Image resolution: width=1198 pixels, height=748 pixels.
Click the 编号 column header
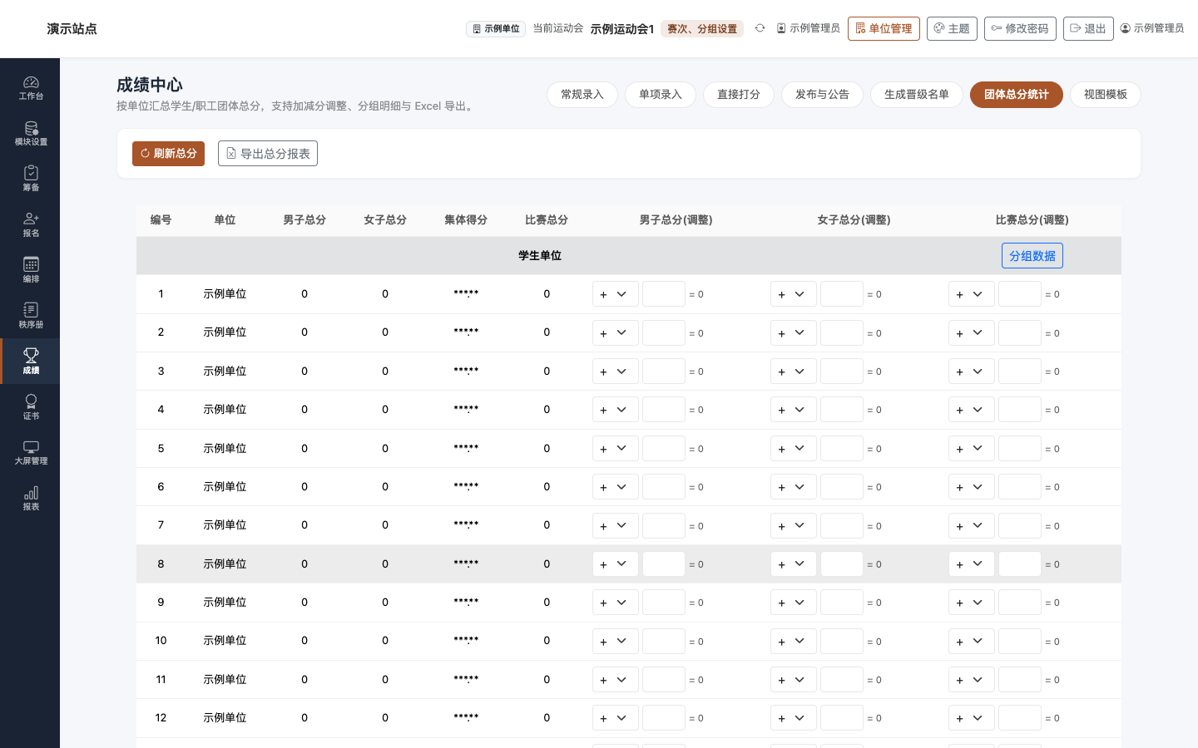pyautogui.click(x=161, y=220)
